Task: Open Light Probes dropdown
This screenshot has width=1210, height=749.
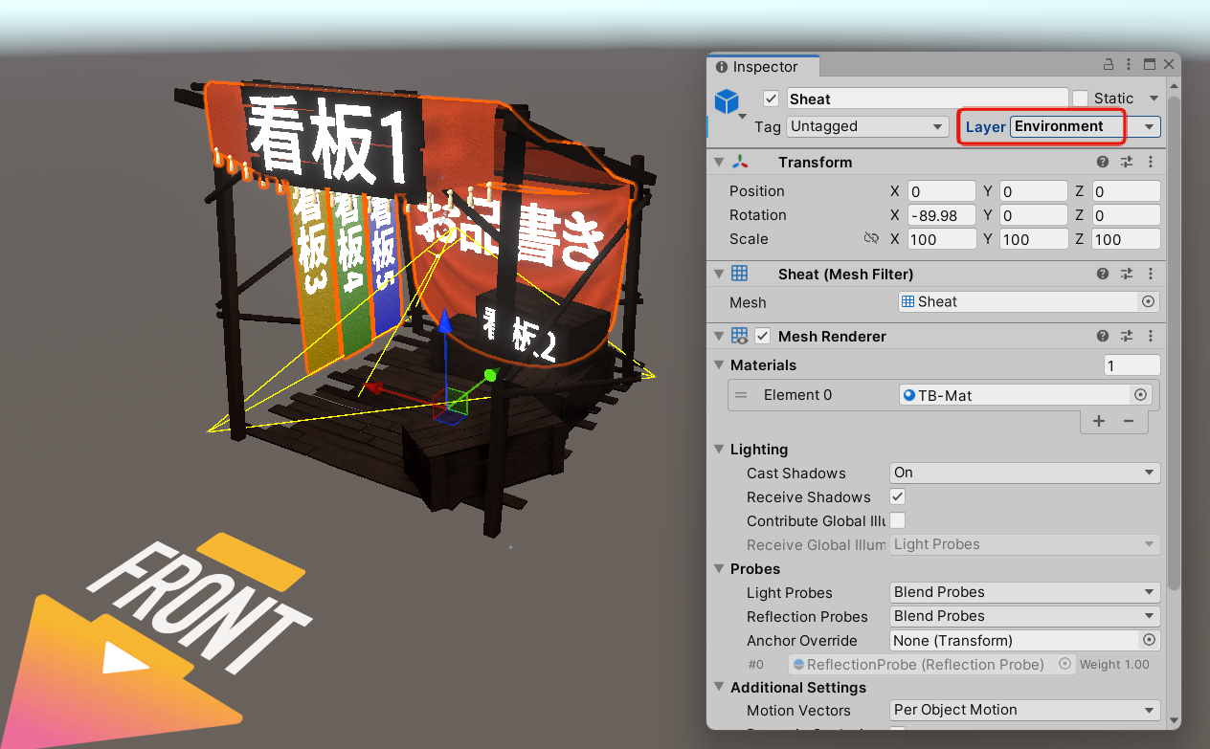Action: (1025, 592)
